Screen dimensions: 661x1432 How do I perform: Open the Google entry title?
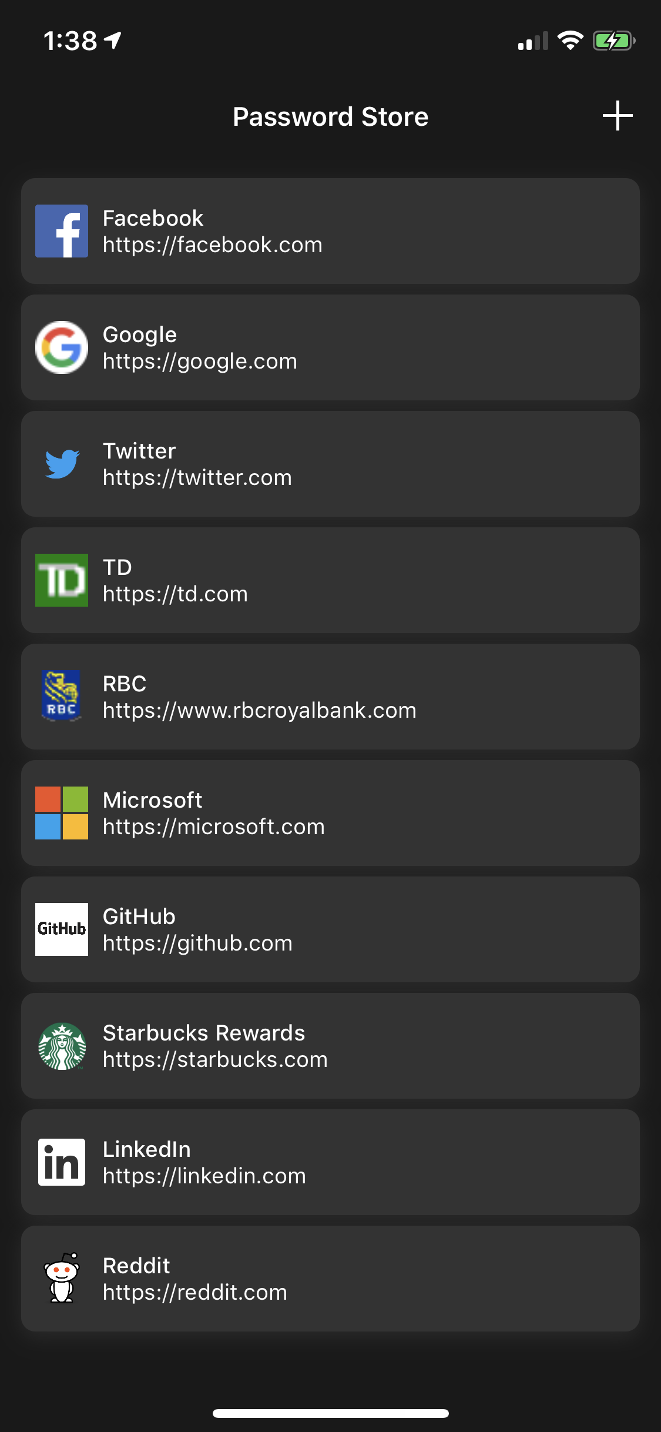click(x=140, y=335)
